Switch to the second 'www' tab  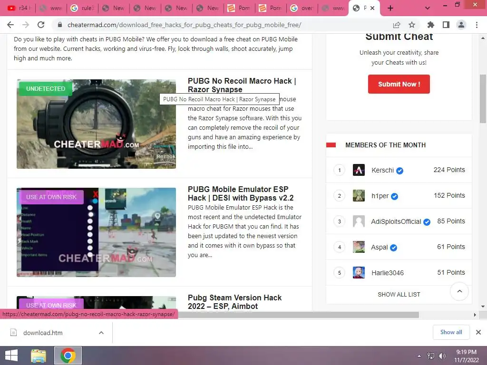[x=333, y=8]
